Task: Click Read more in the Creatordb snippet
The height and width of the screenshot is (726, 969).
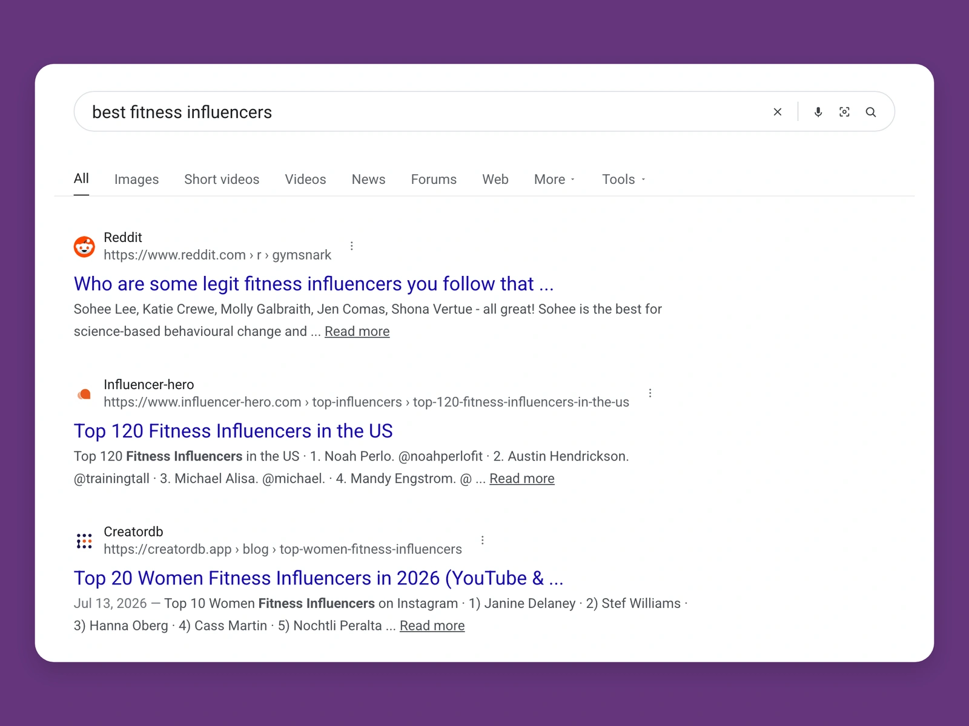Action: [432, 626]
